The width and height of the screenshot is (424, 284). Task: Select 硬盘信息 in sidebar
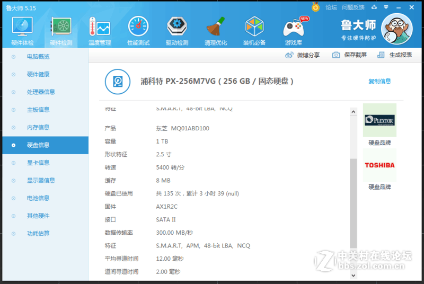tap(46, 145)
